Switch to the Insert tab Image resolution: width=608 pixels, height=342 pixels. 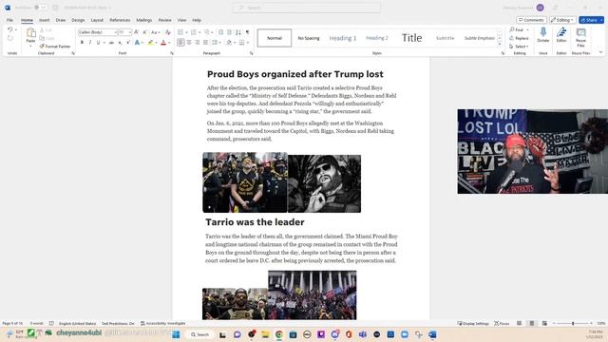45,20
